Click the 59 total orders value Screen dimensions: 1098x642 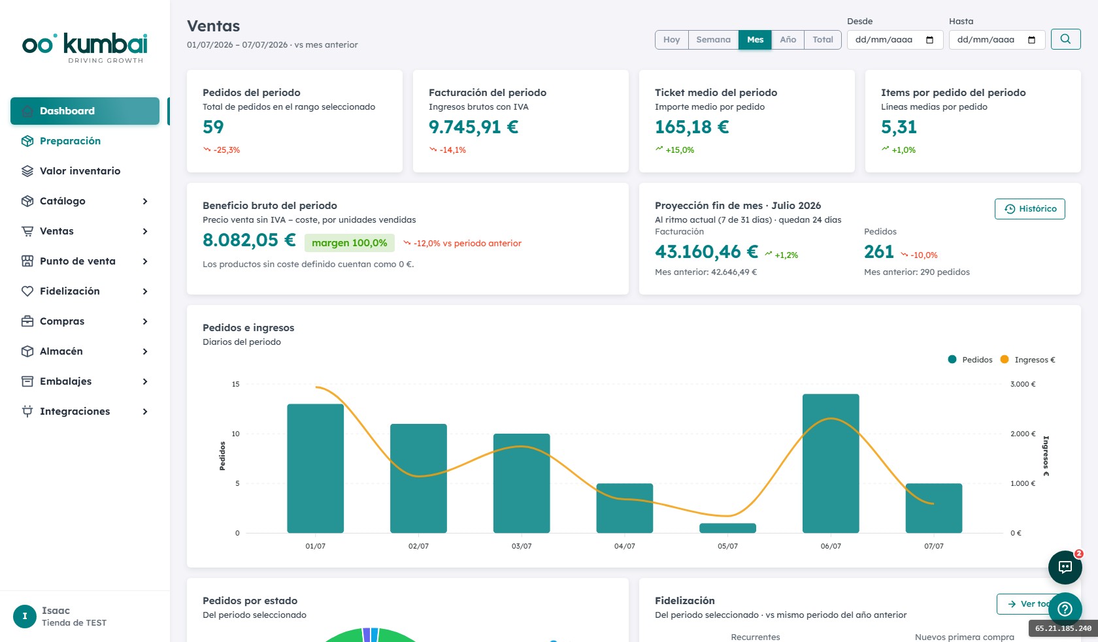click(x=213, y=127)
